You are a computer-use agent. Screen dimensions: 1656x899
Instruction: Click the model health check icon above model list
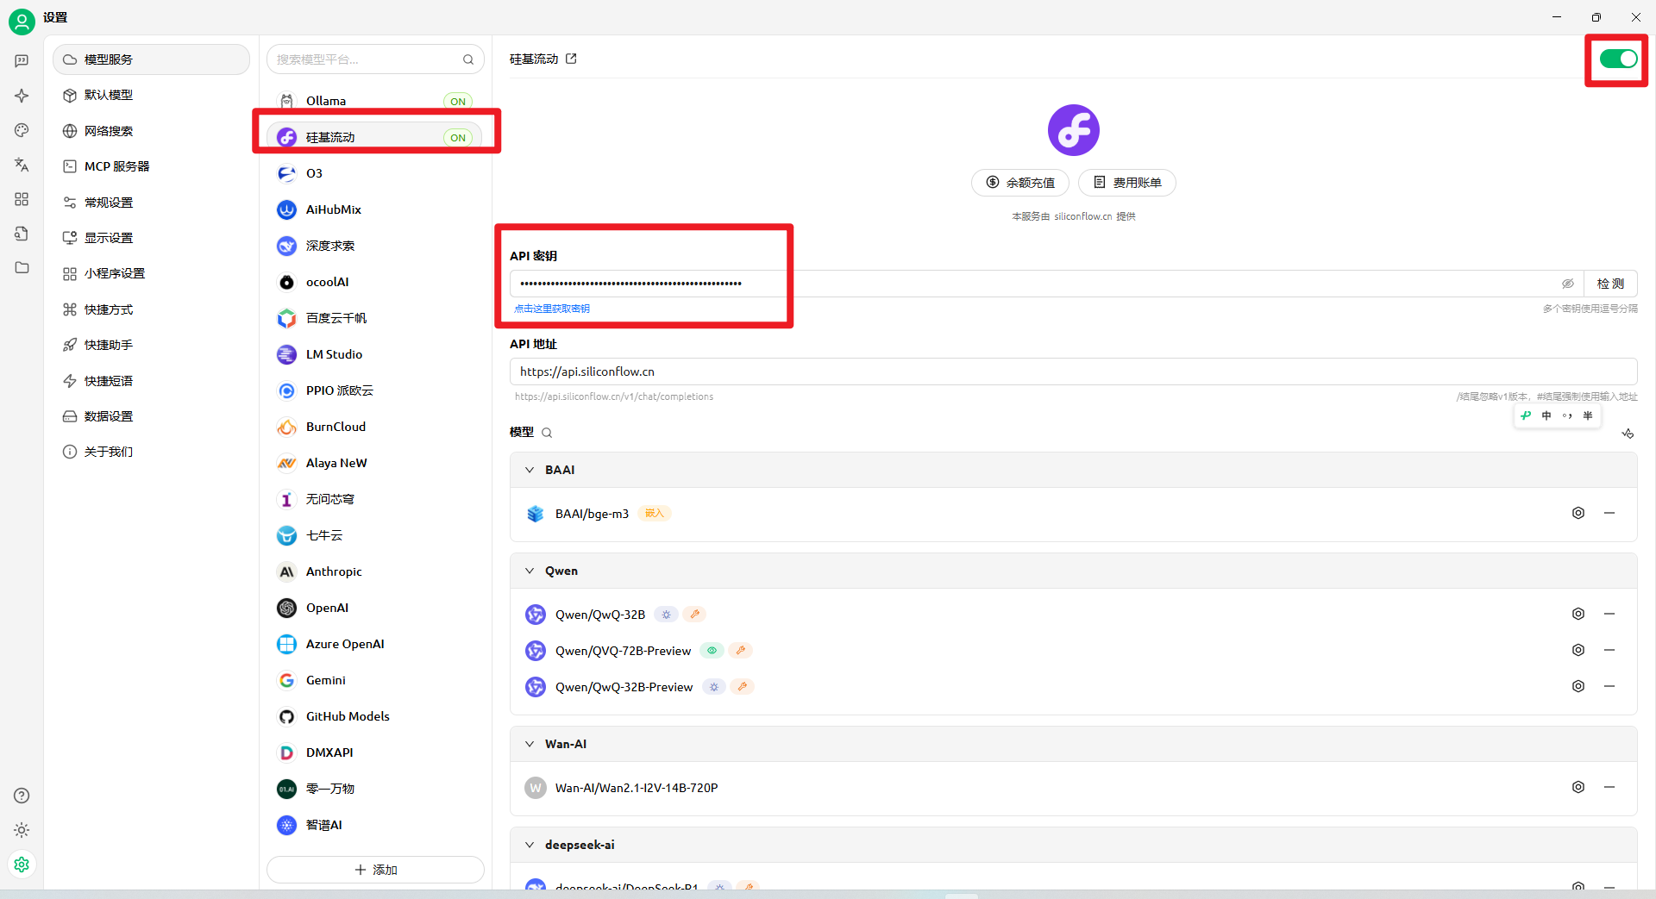point(1628,434)
